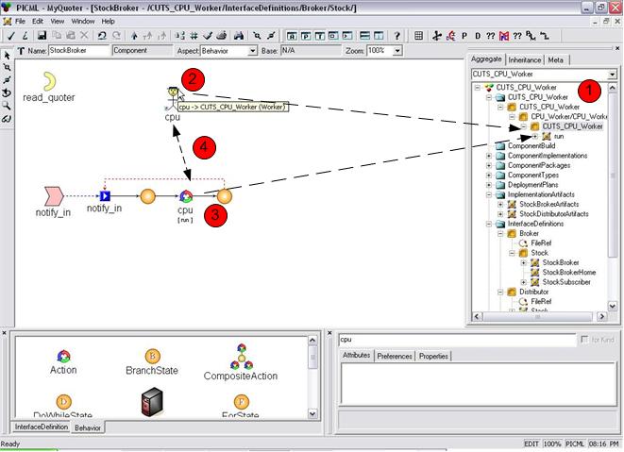
Task: Select the cpu run action node
Action: click(185, 196)
